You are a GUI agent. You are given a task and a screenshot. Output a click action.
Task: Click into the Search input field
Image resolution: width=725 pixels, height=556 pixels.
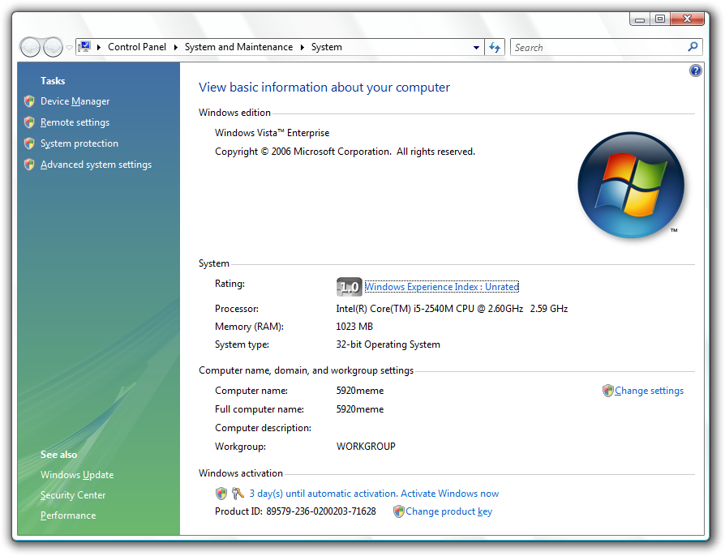(x=598, y=47)
